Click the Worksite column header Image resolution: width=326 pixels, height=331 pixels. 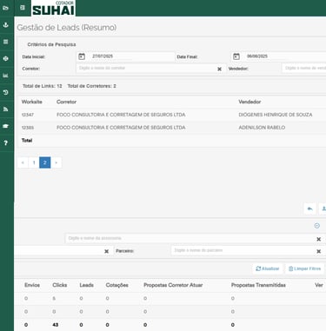click(32, 102)
